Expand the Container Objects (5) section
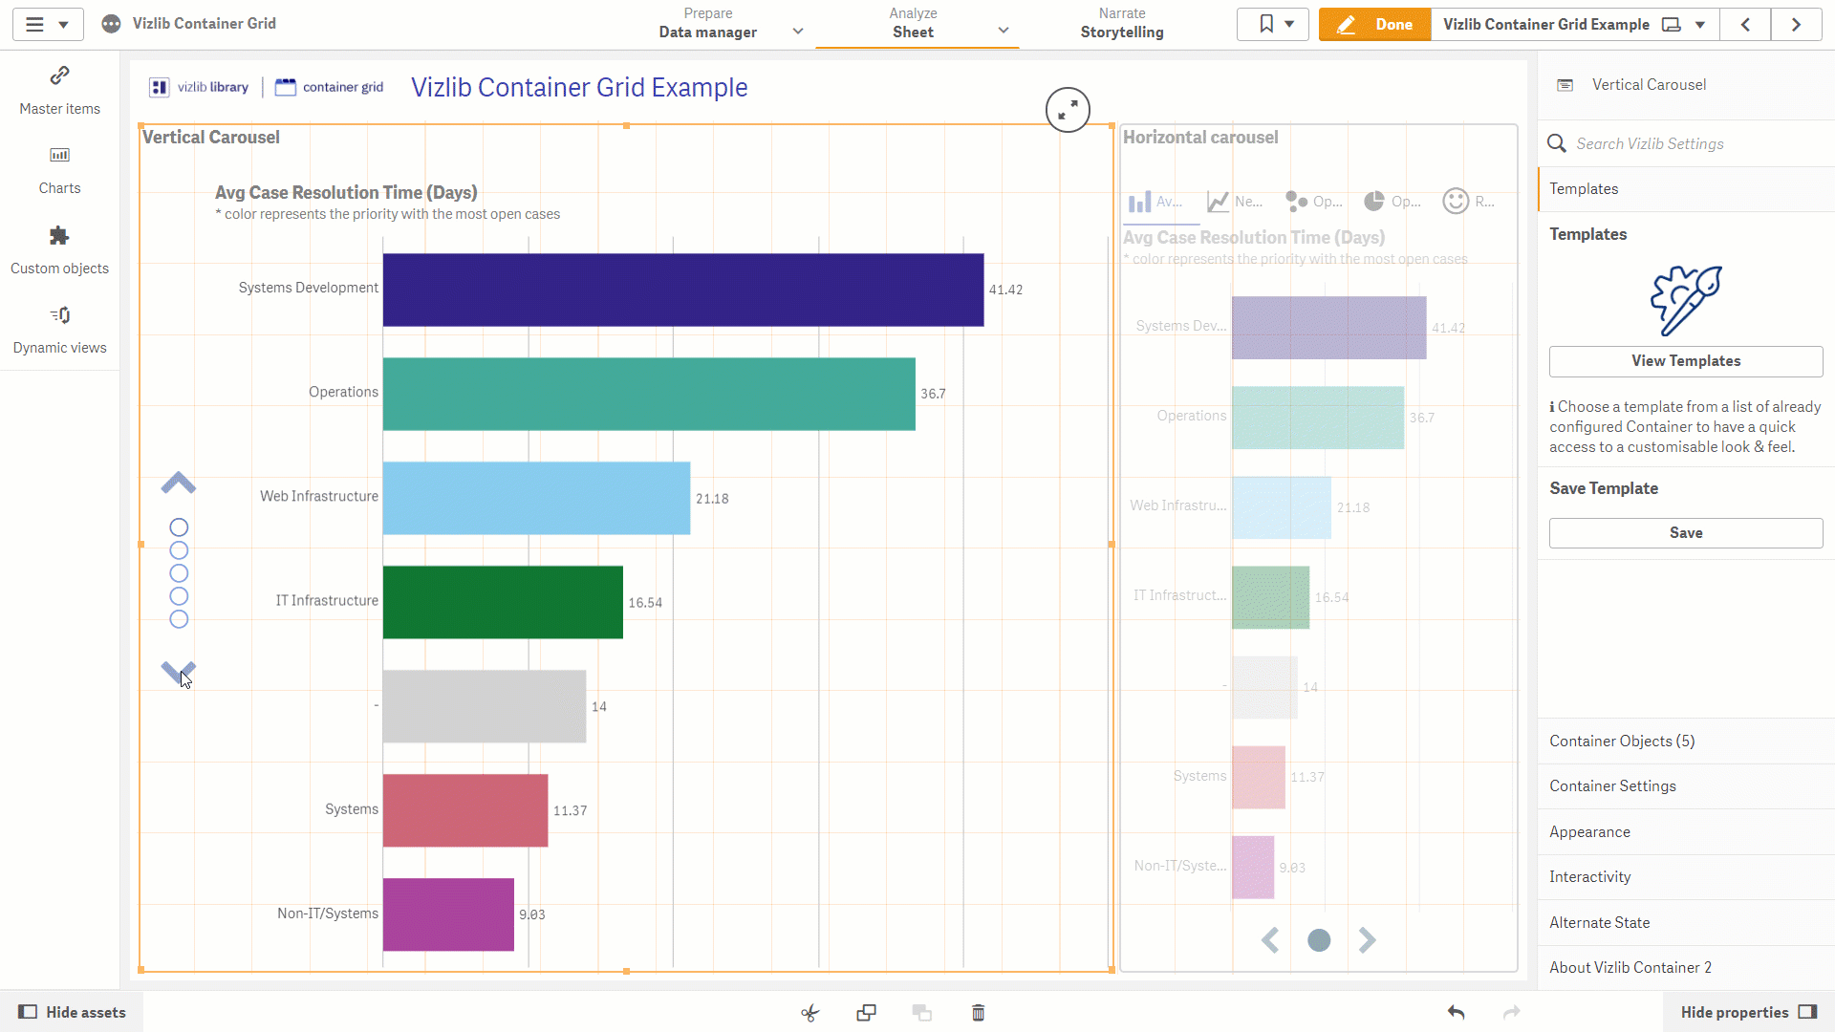 coord(1686,742)
